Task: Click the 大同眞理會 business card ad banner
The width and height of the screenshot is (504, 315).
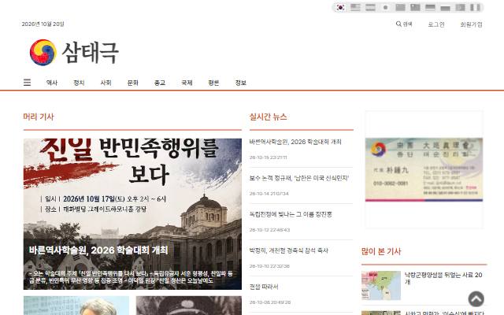Action: point(424,170)
